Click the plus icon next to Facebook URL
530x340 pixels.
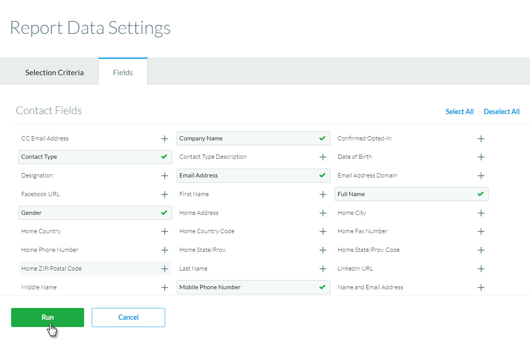(x=164, y=195)
